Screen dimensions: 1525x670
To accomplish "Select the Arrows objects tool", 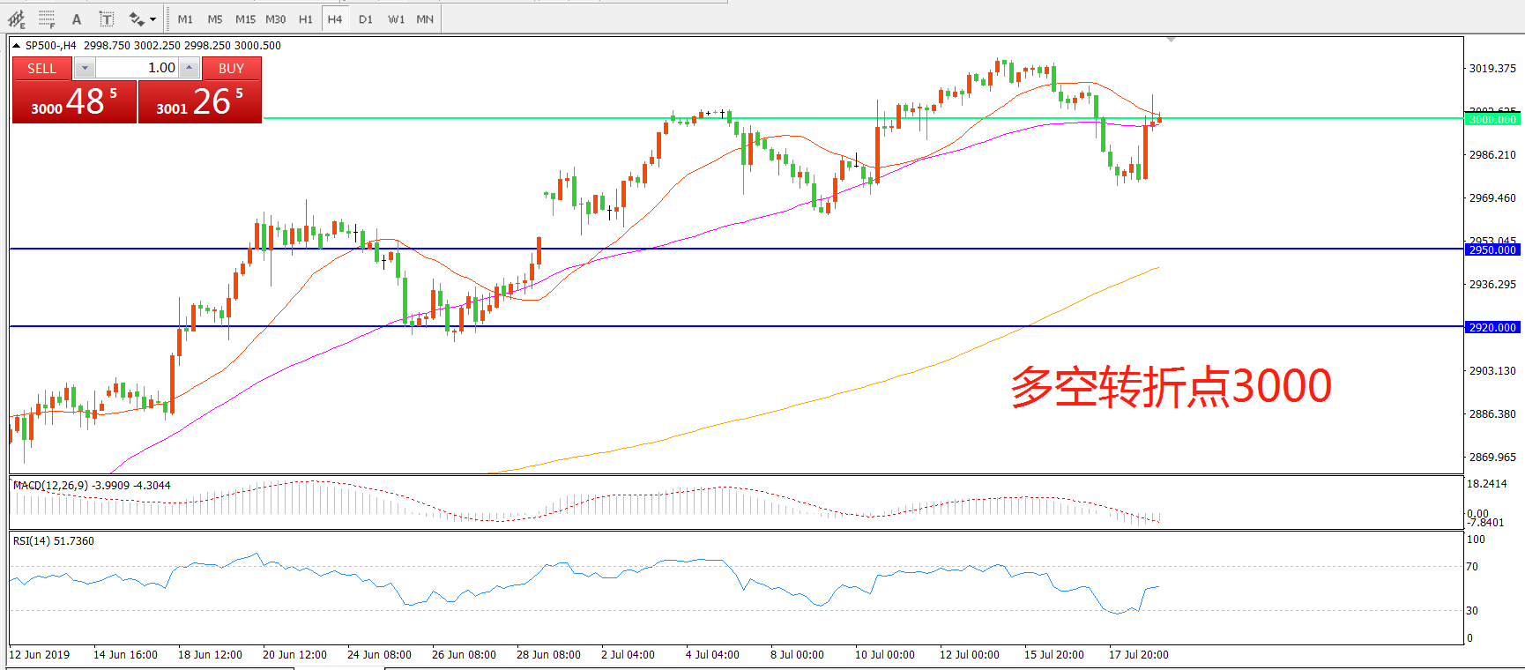I will (x=136, y=19).
